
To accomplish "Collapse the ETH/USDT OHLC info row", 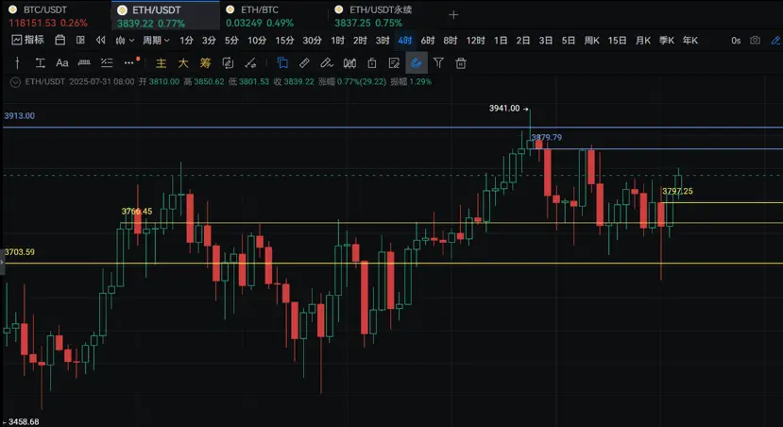I will 15,82.
